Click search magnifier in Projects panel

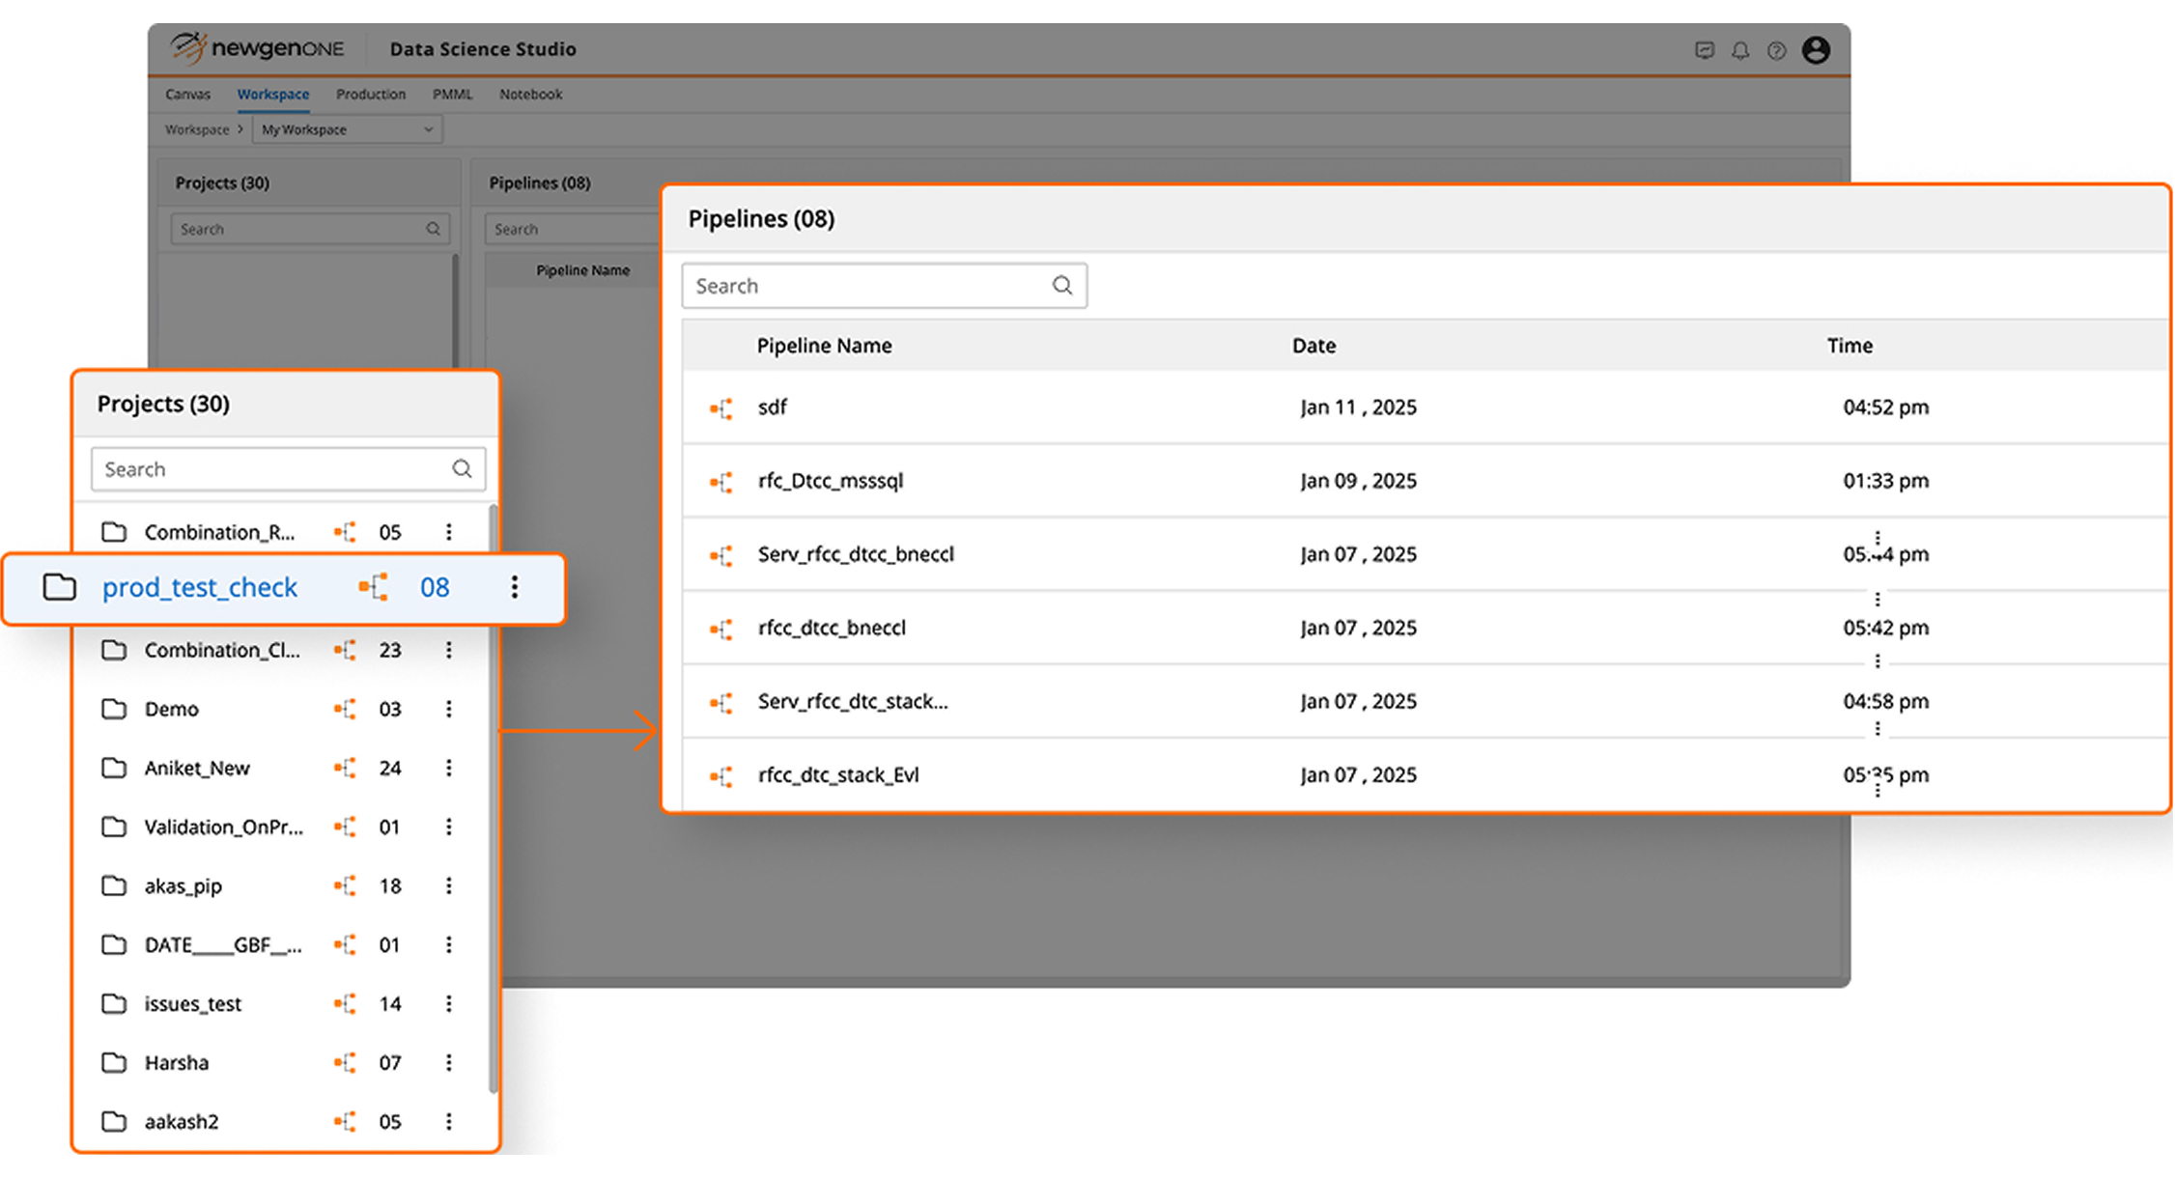click(x=462, y=469)
